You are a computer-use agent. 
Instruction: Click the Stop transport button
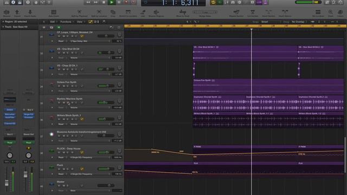pos(104,2)
